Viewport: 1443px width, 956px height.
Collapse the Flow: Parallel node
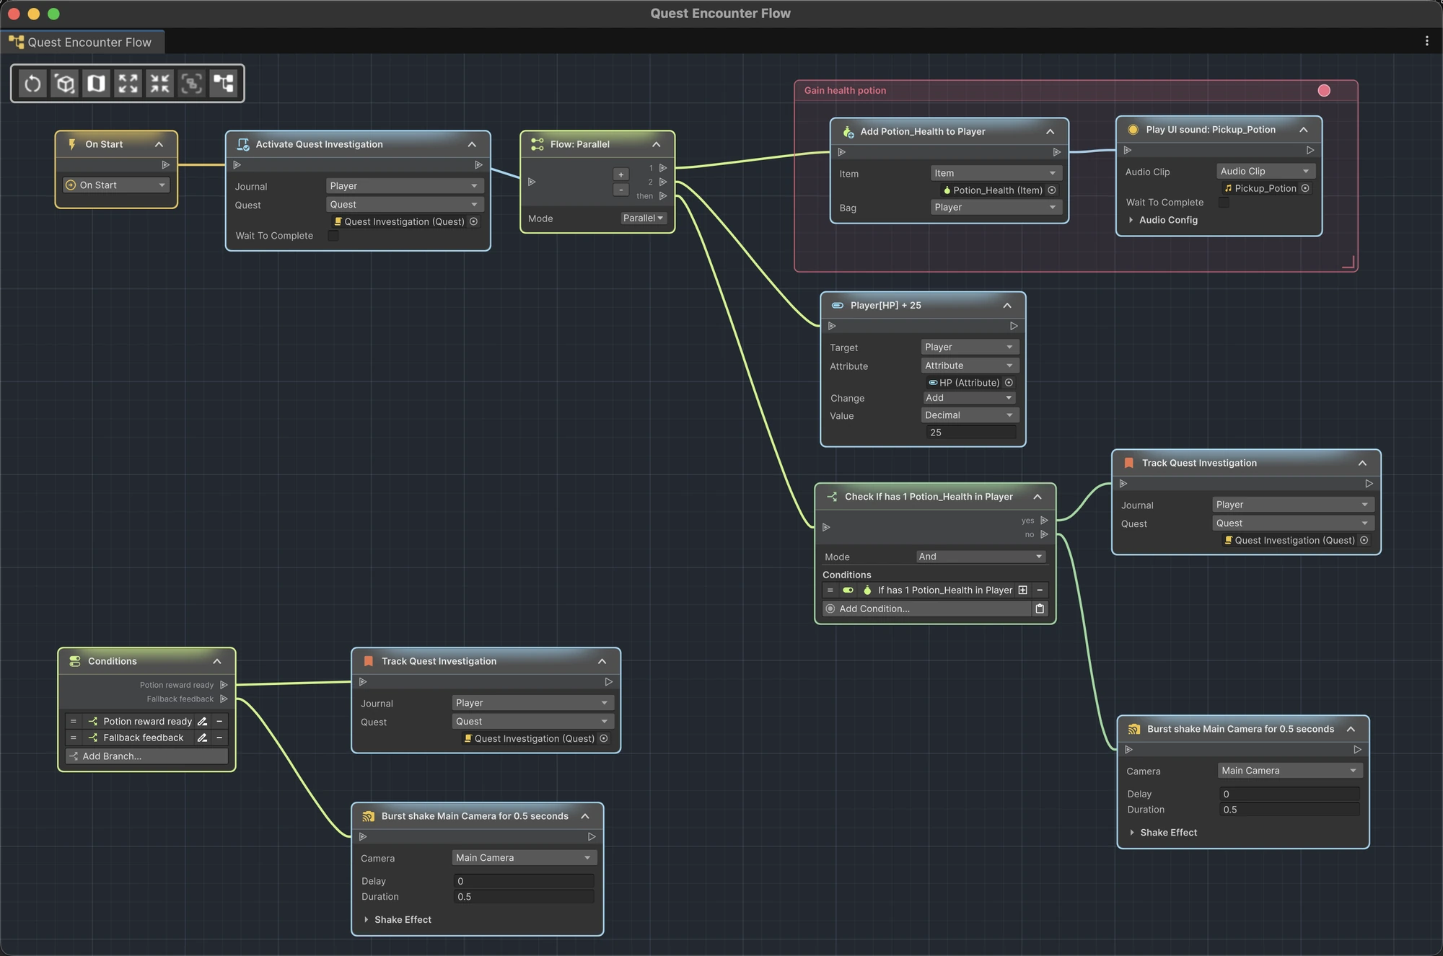click(657, 144)
